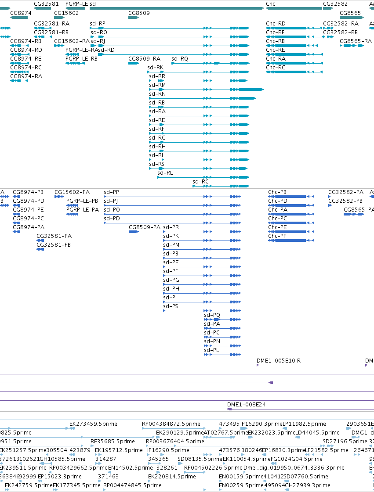Select protein sd-PQ
The height and width of the screenshot is (492, 374).
point(222,320)
